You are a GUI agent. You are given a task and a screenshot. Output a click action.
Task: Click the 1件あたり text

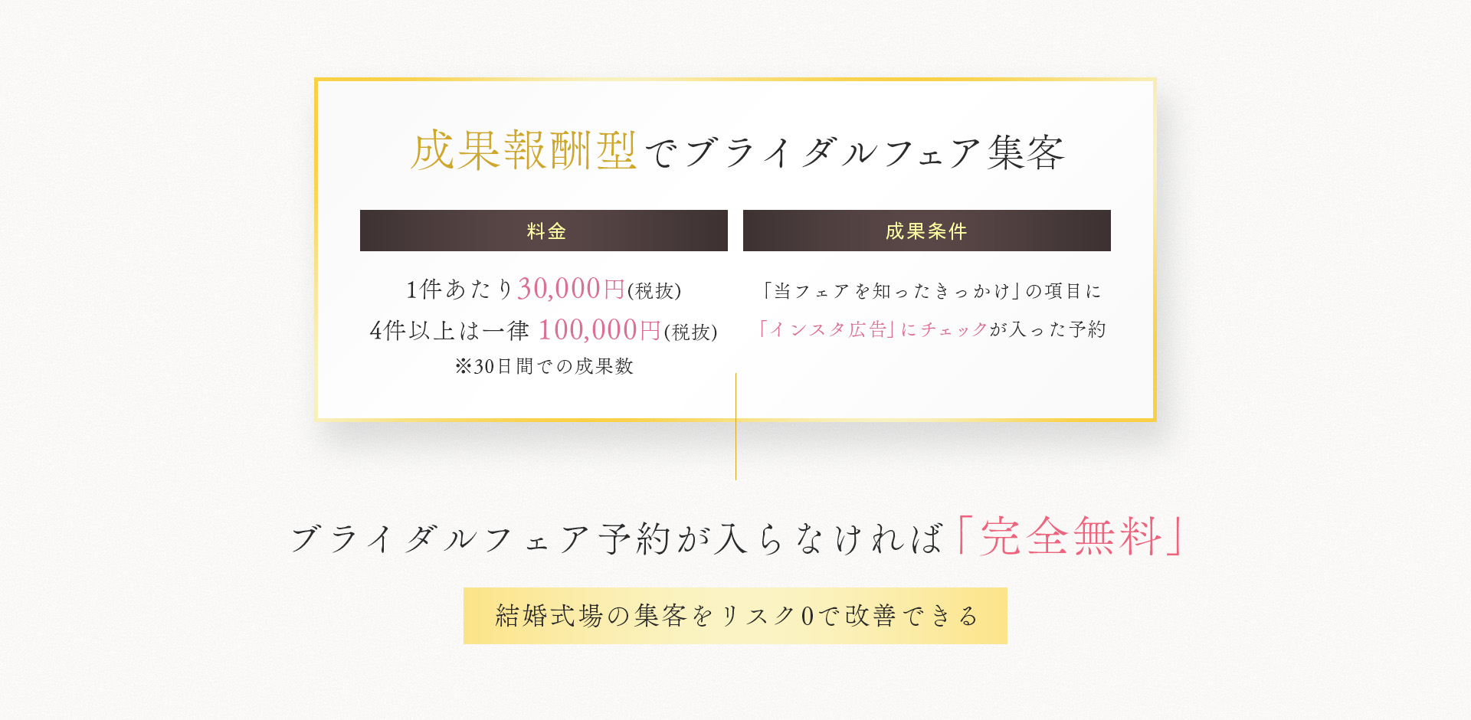click(460, 290)
